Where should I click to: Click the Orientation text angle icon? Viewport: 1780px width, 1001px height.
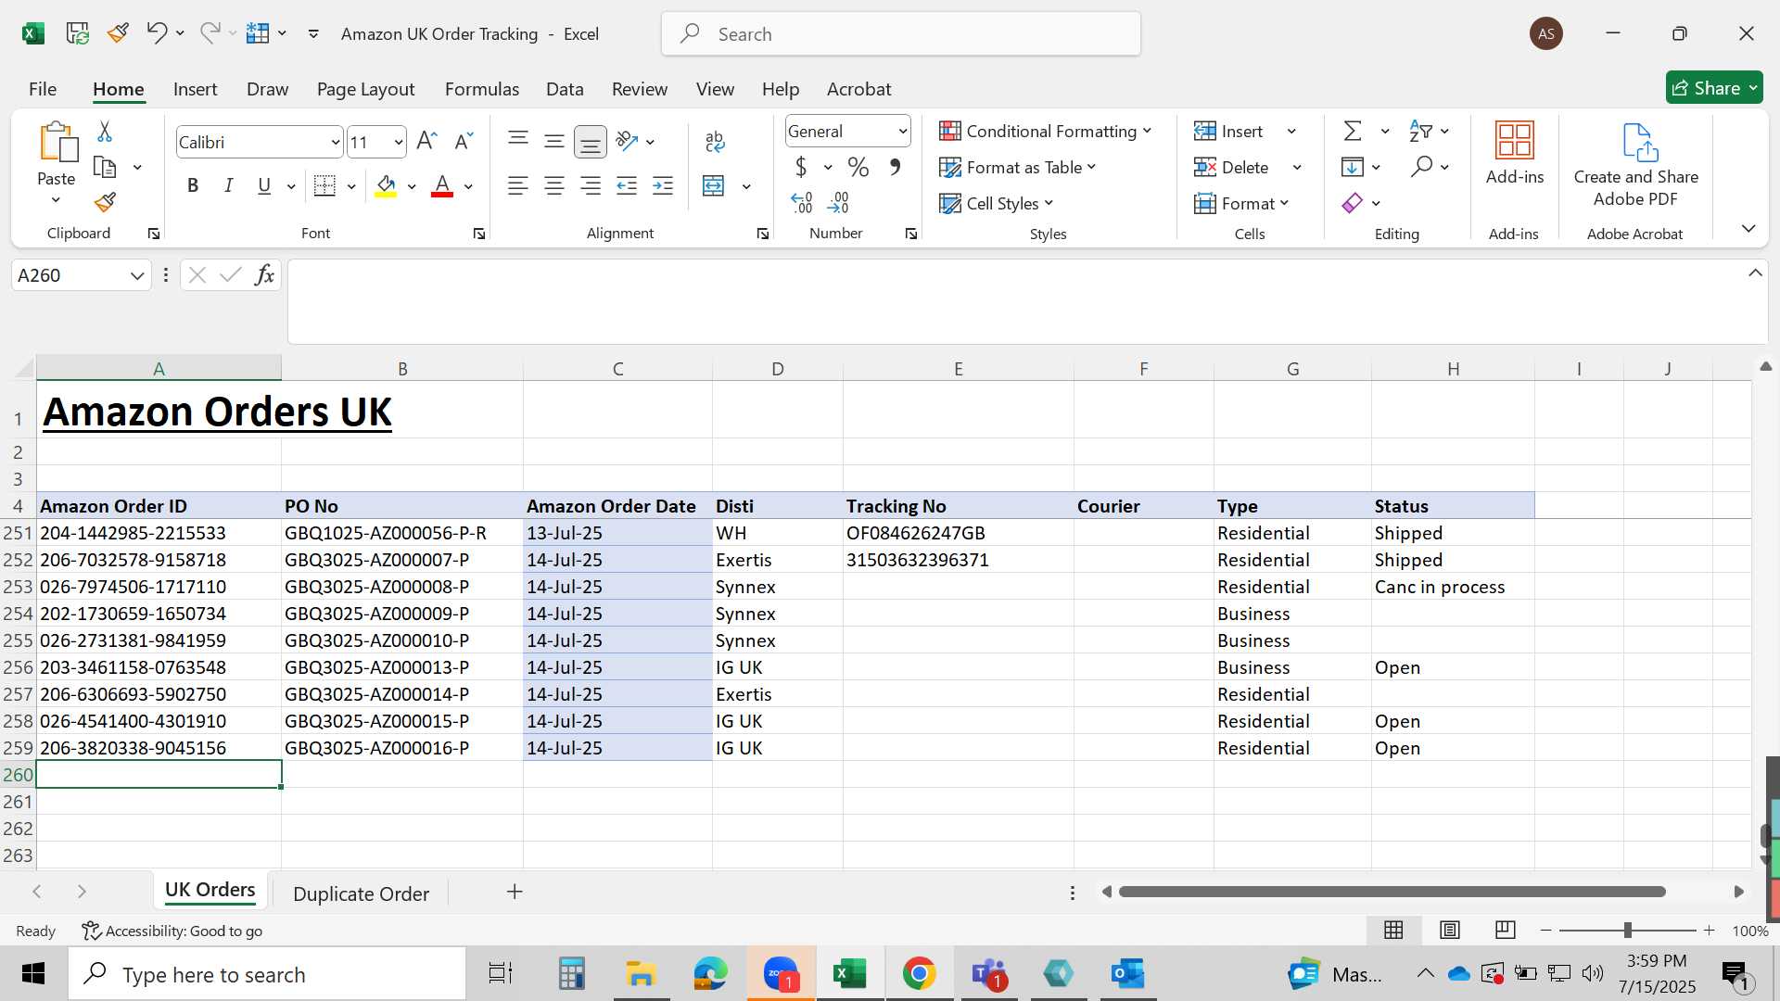627,141
